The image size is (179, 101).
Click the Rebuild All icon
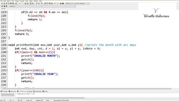[x=52, y=3]
